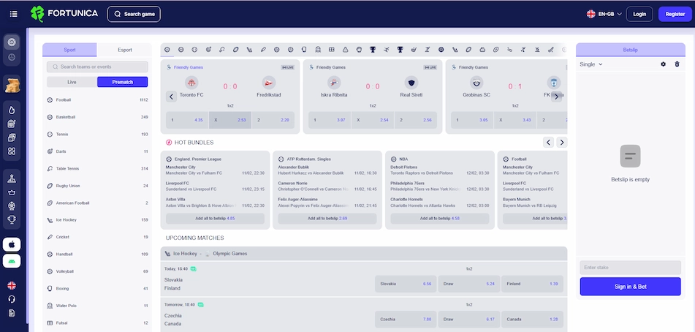The width and height of the screenshot is (695, 332).
Task: Open the EN-GB language dropdown
Action: 604,14
